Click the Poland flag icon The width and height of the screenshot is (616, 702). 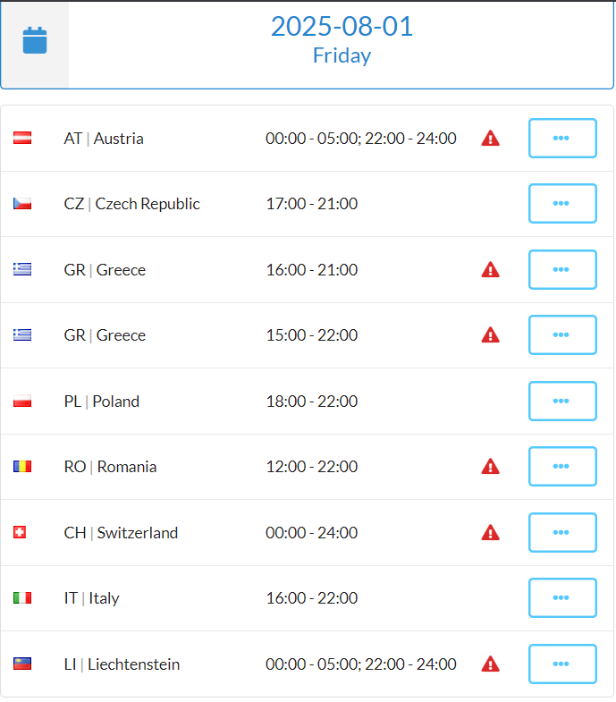(22, 402)
